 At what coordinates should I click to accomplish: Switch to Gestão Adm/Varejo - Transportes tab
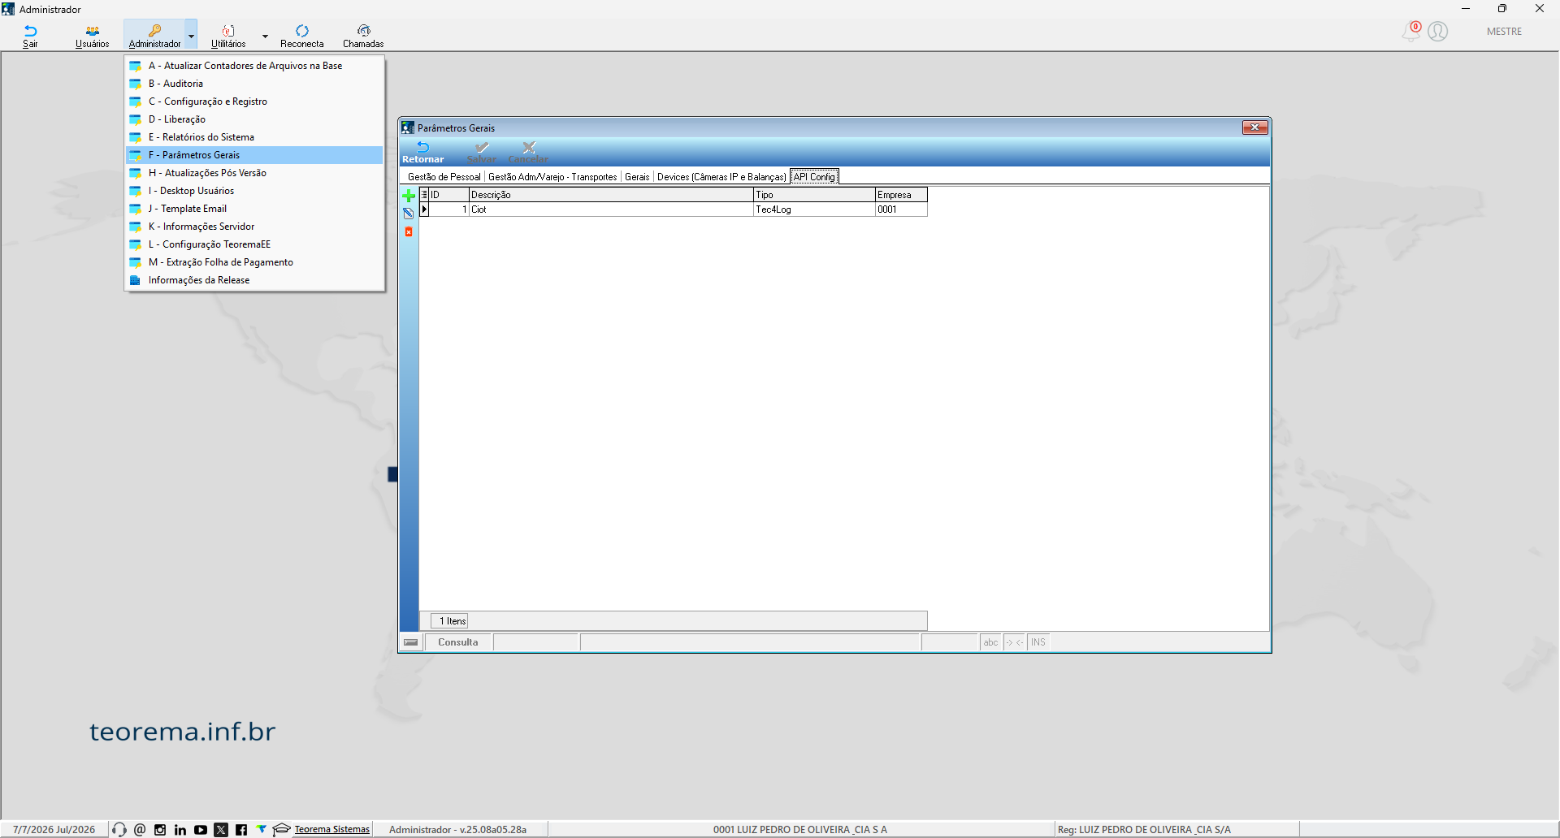click(x=552, y=177)
